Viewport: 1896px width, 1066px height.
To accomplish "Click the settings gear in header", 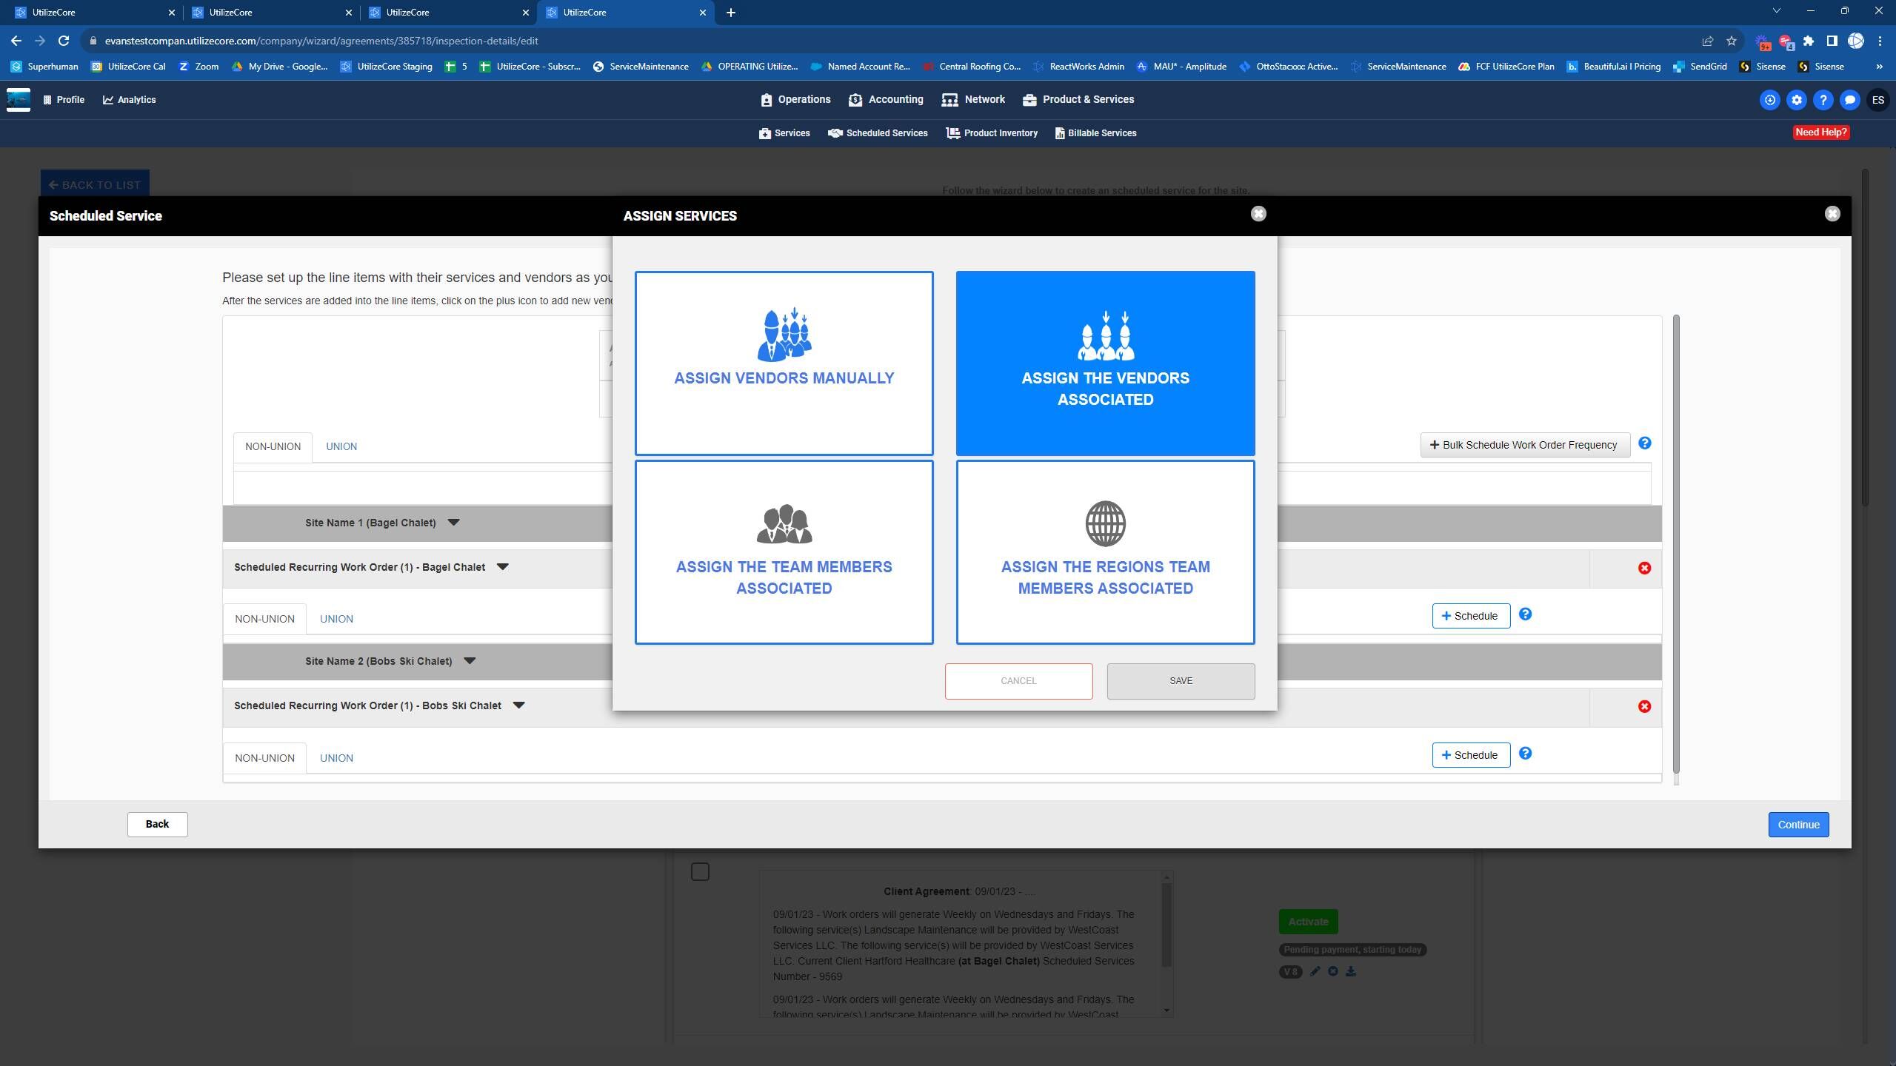I will [x=1796, y=100].
